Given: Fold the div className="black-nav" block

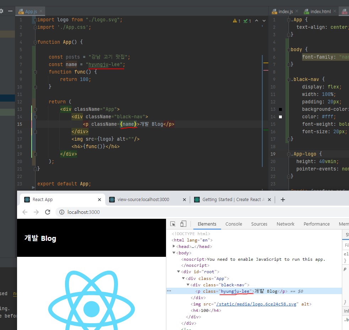Looking at the screenshot, I should 35,117.
